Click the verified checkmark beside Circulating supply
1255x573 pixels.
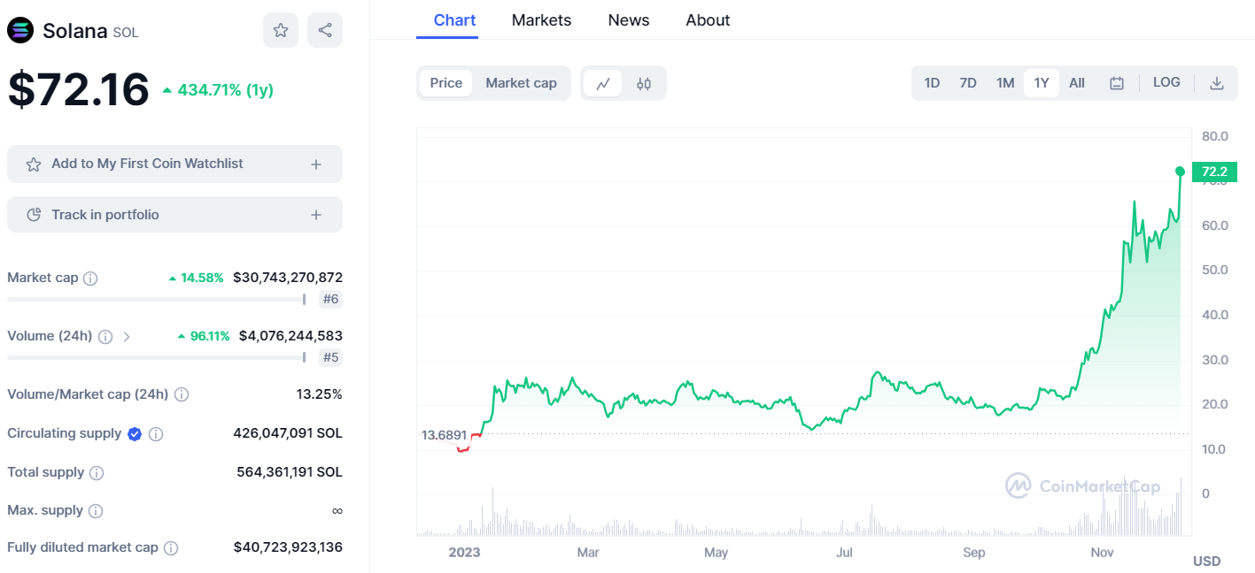[x=135, y=433]
